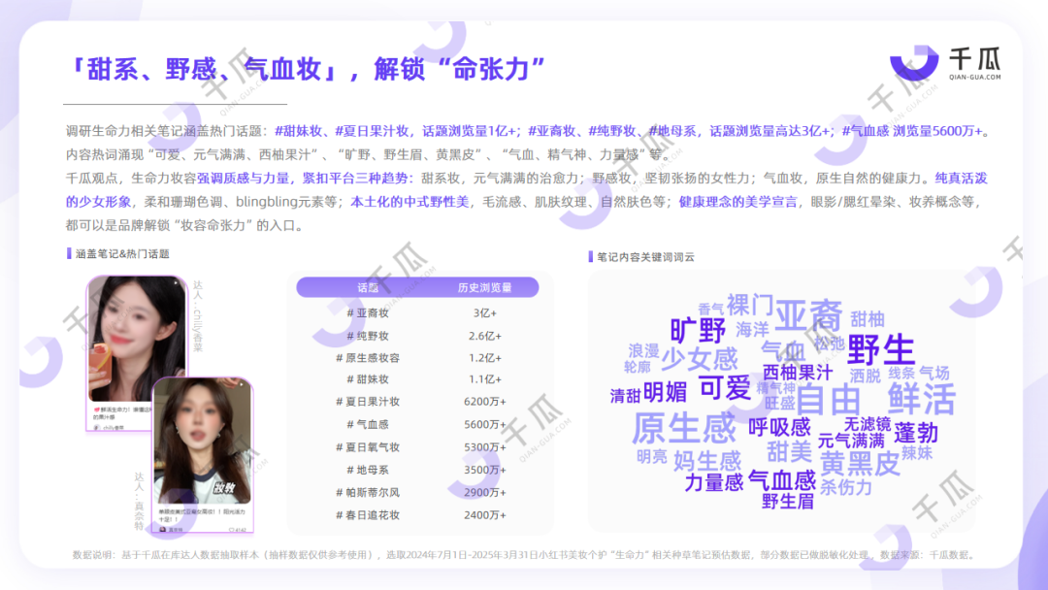Select the 3500万+ view count cell

(x=484, y=470)
